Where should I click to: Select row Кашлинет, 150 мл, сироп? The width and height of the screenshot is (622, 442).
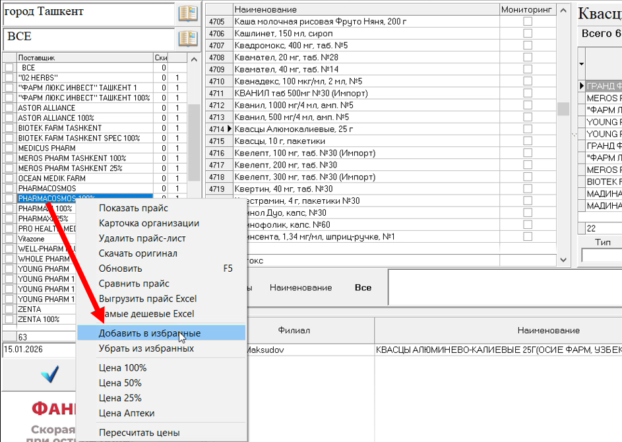click(x=365, y=34)
